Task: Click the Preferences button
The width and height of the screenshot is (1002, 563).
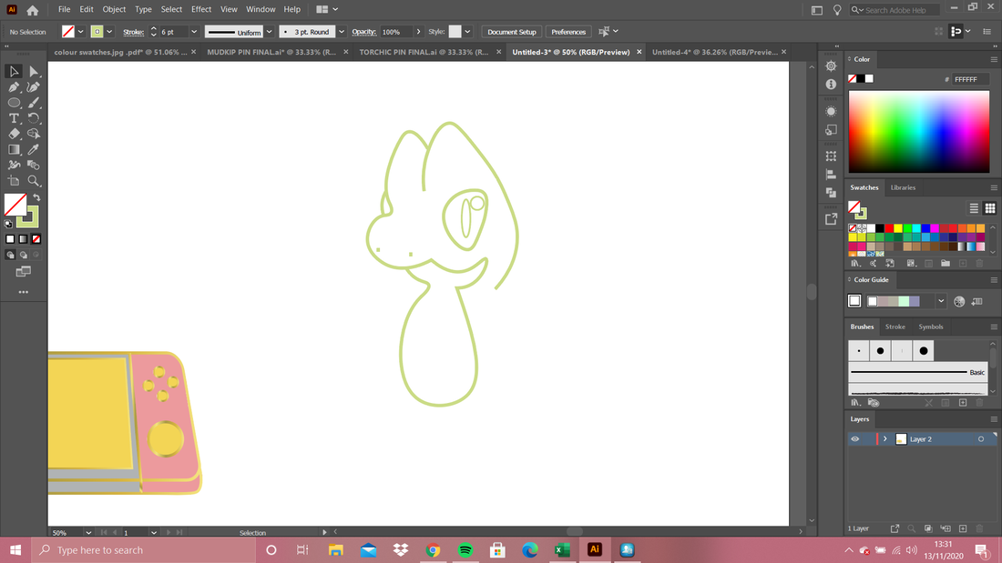Action: click(568, 32)
